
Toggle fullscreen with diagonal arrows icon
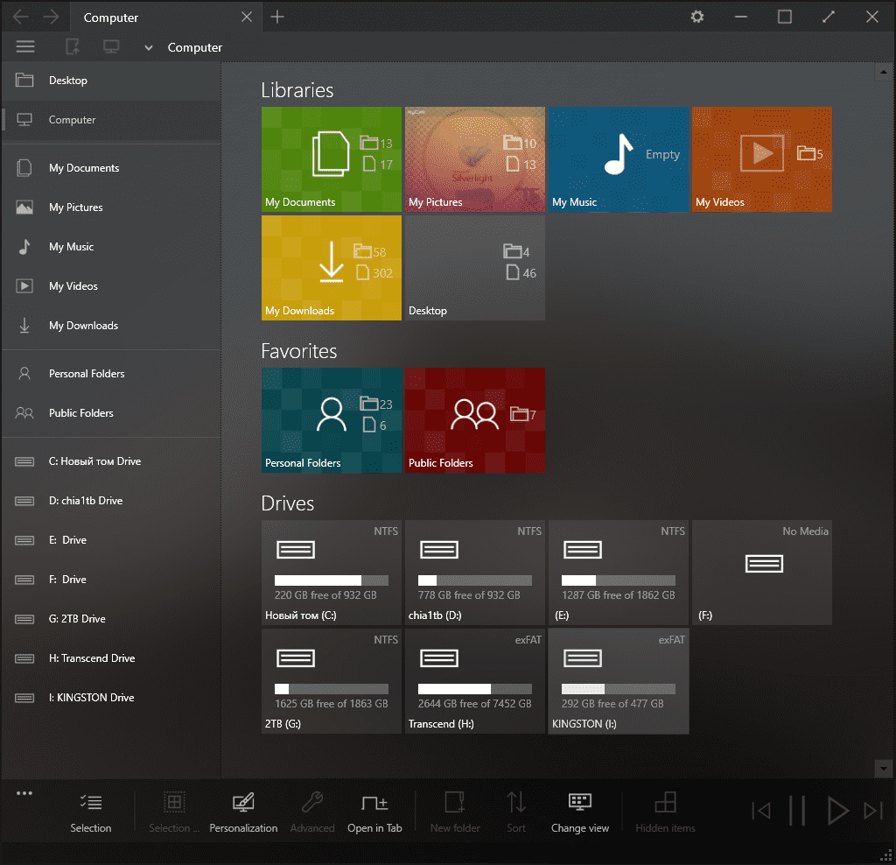point(829,17)
